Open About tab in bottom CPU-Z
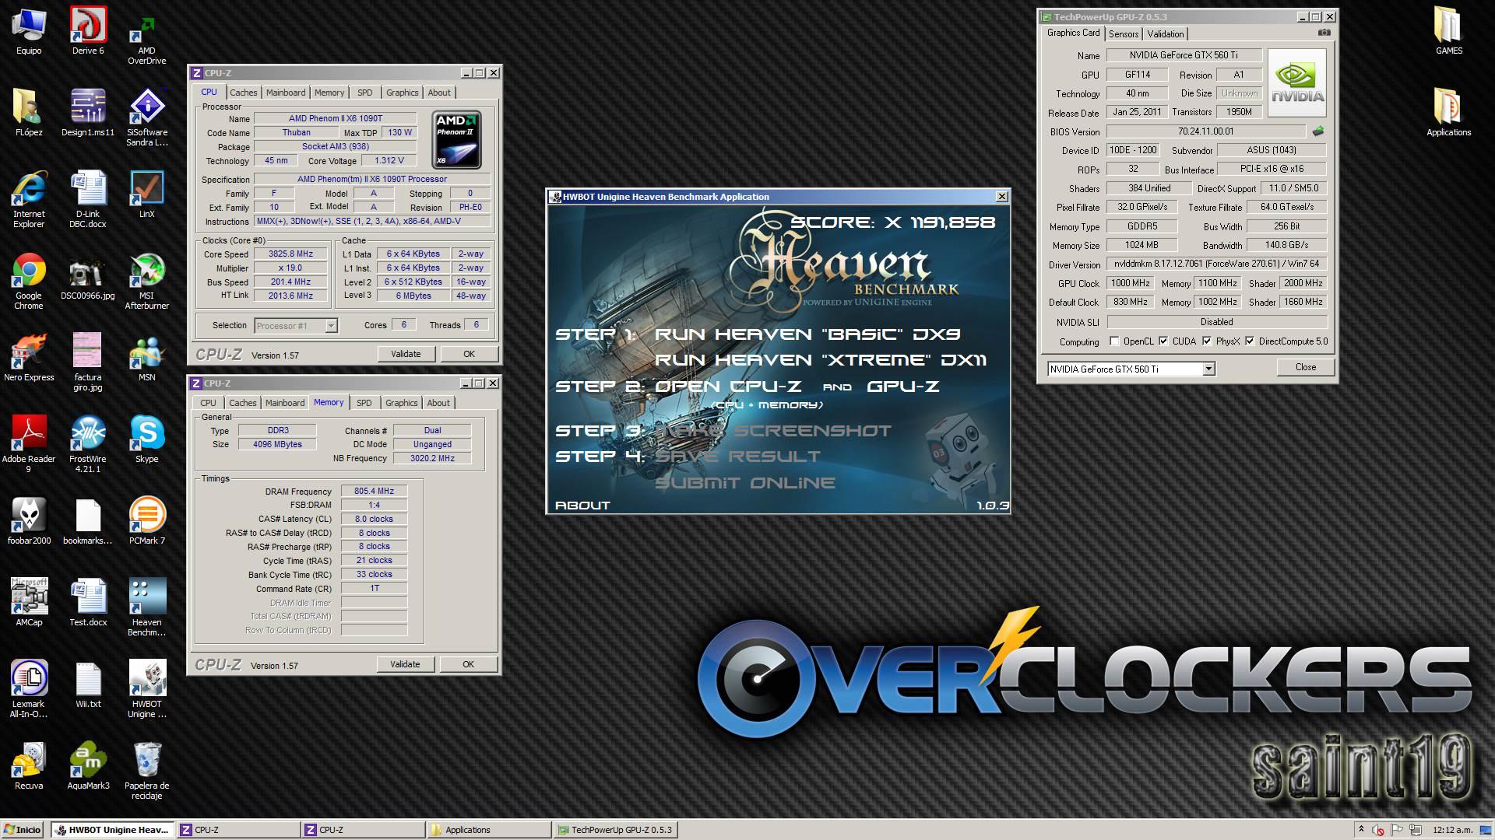The image size is (1495, 840). (x=438, y=403)
